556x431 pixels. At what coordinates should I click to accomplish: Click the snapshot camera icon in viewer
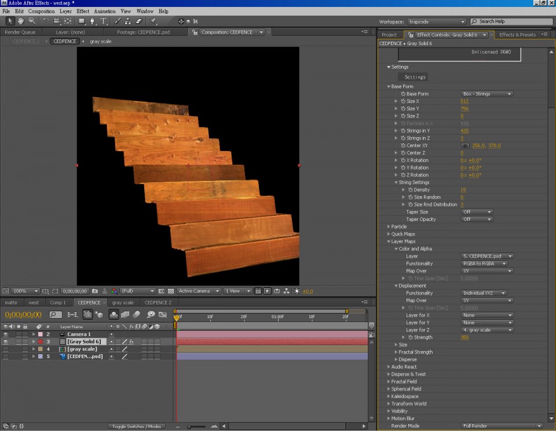pyautogui.click(x=95, y=291)
